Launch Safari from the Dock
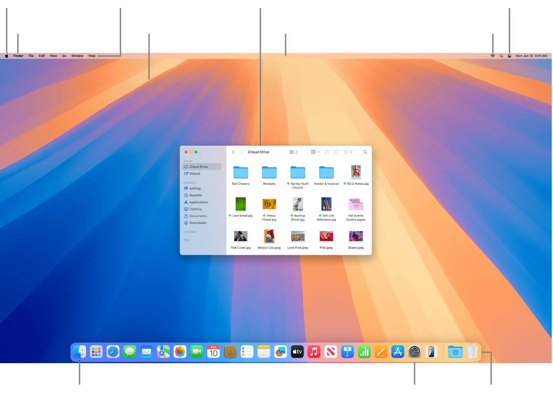Screen dimensions: 553x395 coord(113,352)
